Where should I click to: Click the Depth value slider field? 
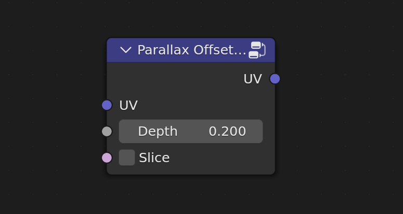tap(191, 131)
